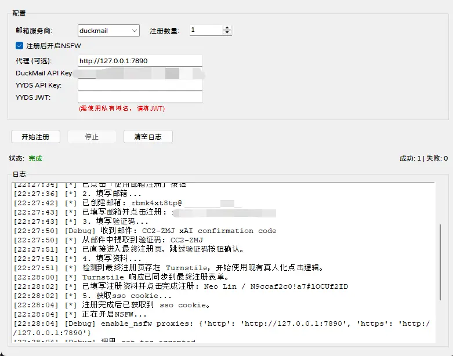Click the YYDS JWT input field
Screen dimensions: 453x356
click(x=140, y=97)
